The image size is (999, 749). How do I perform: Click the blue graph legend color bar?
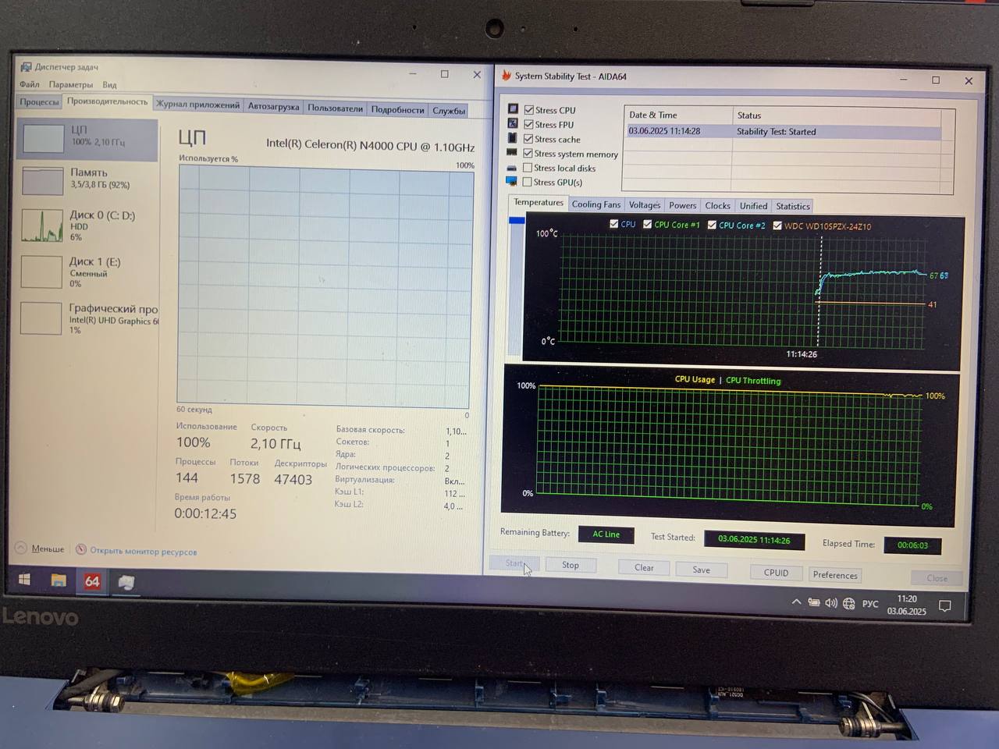click(517, 221)
